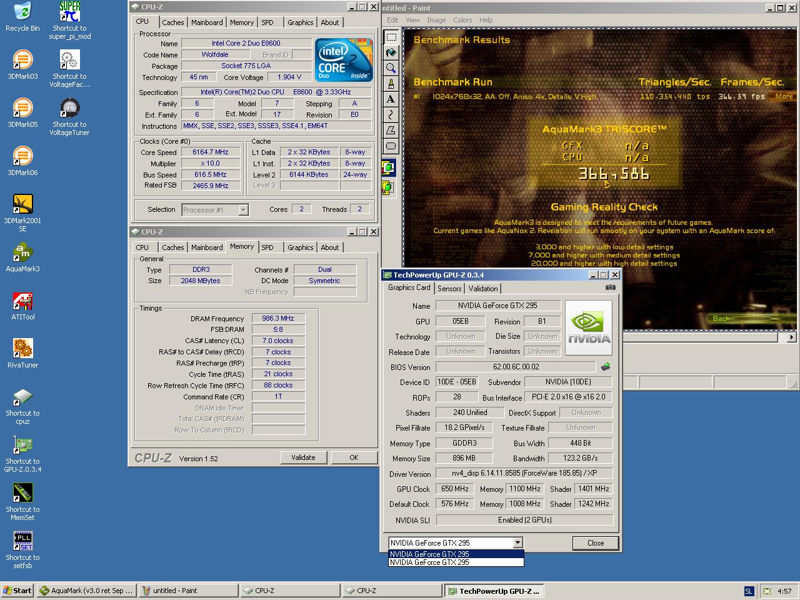Click the More button in AquaMark results
The height and width of the screenshot is (600, 800).
784,96
